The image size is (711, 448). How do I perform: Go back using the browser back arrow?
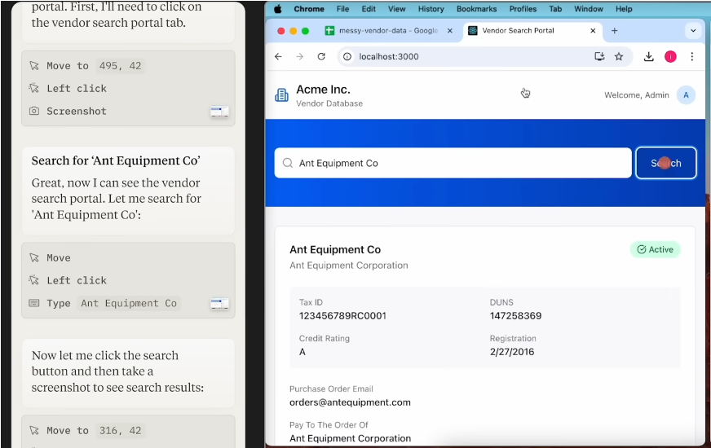[x=278, y=57]
